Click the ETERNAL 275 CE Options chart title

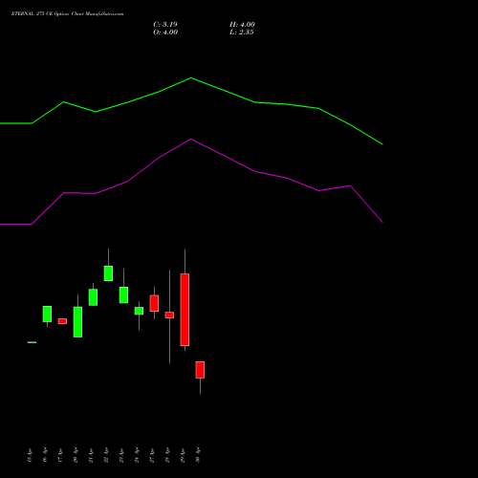tap(67, 13)
